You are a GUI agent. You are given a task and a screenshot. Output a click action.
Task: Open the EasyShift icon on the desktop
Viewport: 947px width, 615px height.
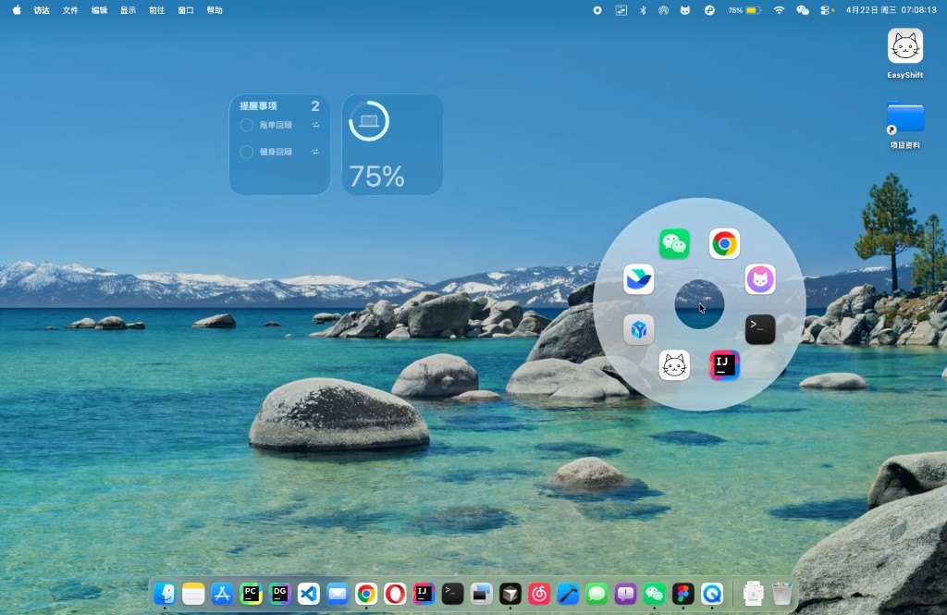[x=904, y=46]
